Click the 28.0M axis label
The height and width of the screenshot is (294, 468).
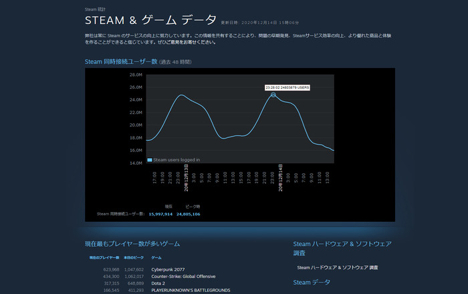[x=136, y=75]
